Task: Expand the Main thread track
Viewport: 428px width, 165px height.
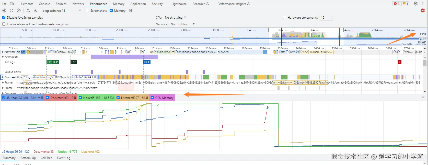Action: (x=3, y=77)
